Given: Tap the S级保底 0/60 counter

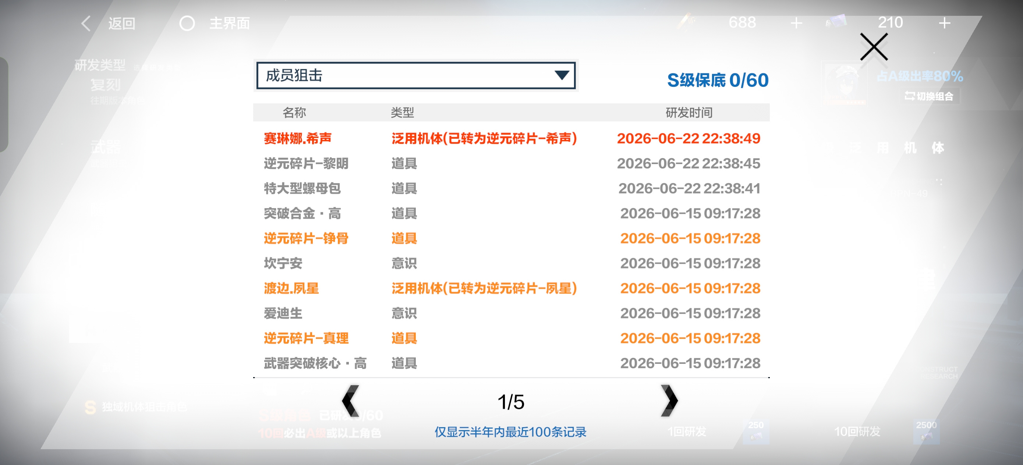Looking at the screenshot, I should pyautogui.click(x=718, y=80).
